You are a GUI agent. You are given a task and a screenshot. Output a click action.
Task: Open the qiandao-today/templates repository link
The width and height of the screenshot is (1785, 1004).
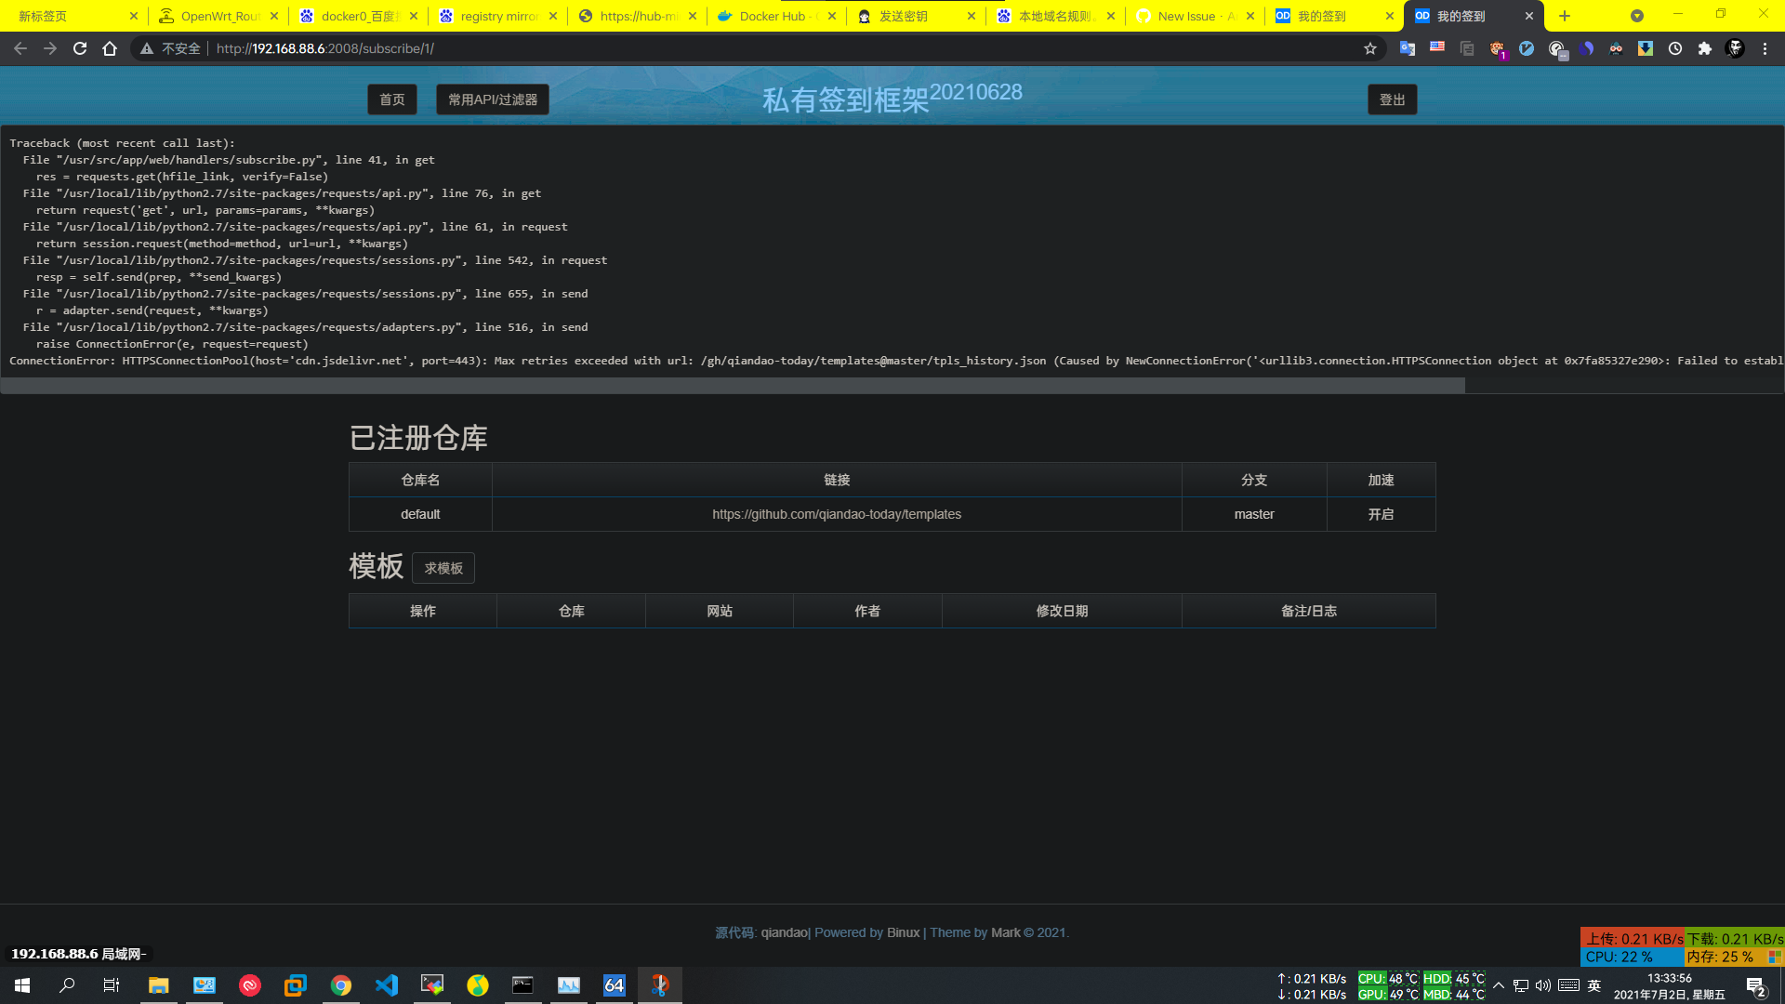coord(836,514)
